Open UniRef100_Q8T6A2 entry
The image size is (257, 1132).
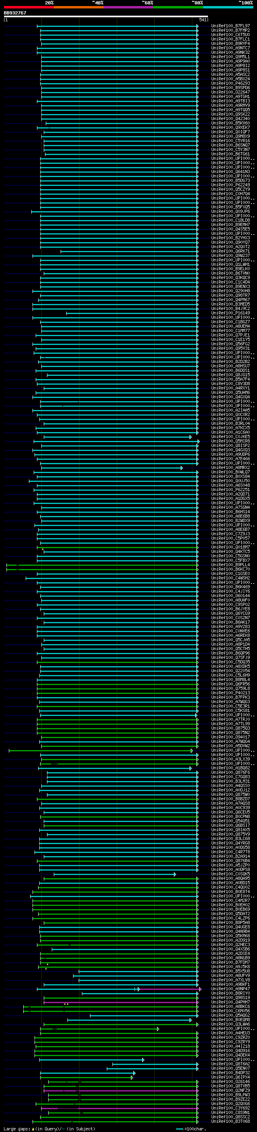pos(230,1063)
